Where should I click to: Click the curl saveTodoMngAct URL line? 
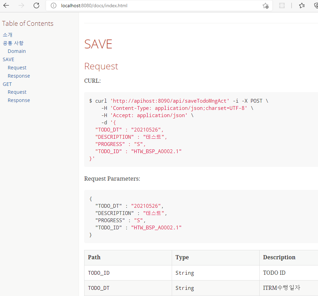point(179,101)
